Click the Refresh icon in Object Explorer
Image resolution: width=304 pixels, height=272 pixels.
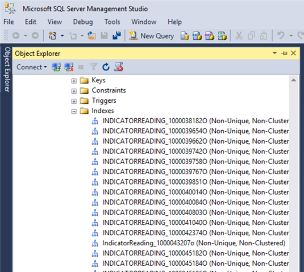click(x=106, y=67)
